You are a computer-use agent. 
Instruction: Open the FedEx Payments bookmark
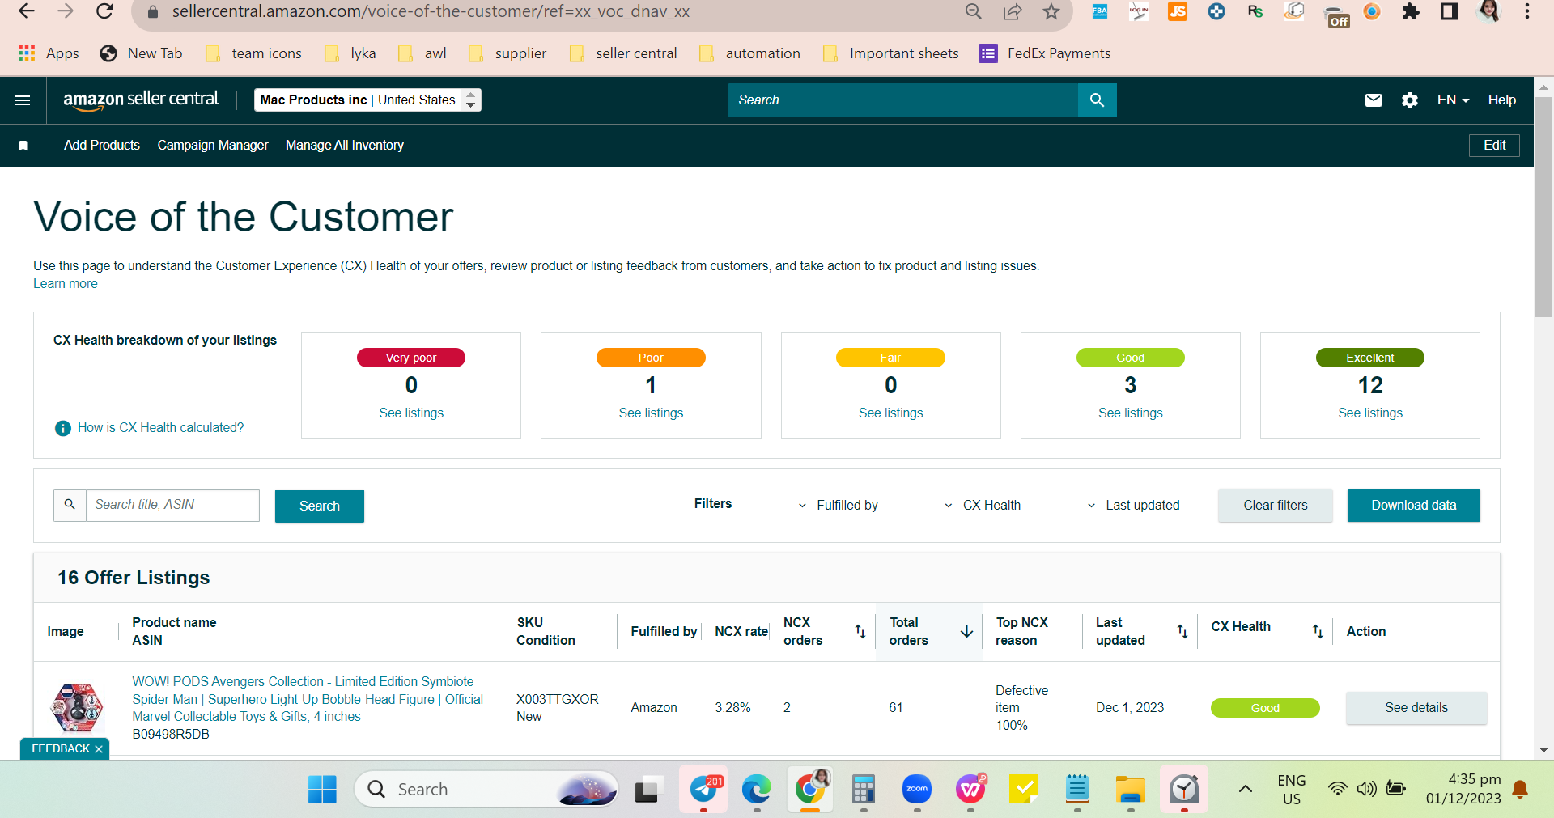click(x=1045, y=53)
